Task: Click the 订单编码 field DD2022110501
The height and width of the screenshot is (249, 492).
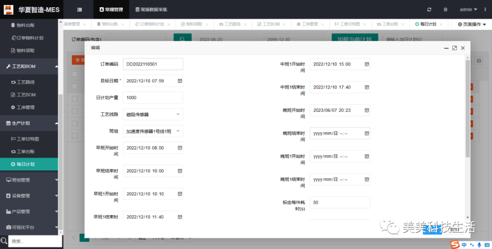Action: pos(153,64)
